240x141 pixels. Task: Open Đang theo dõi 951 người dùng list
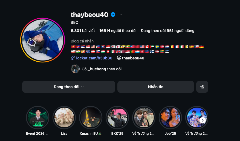click(x=167, y=31)
